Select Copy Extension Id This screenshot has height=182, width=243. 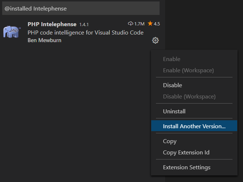click(194, 152)
